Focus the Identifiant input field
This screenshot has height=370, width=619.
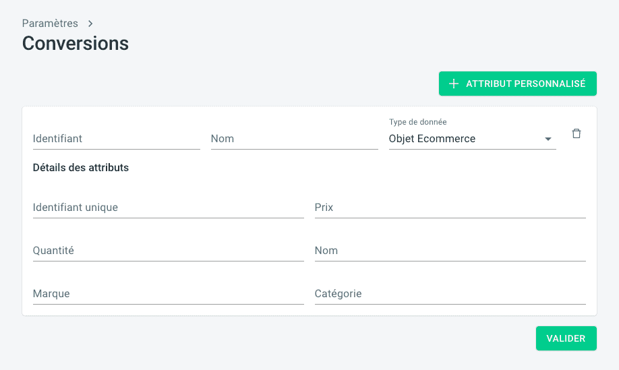pyautogui.click(x=116, y=139)
